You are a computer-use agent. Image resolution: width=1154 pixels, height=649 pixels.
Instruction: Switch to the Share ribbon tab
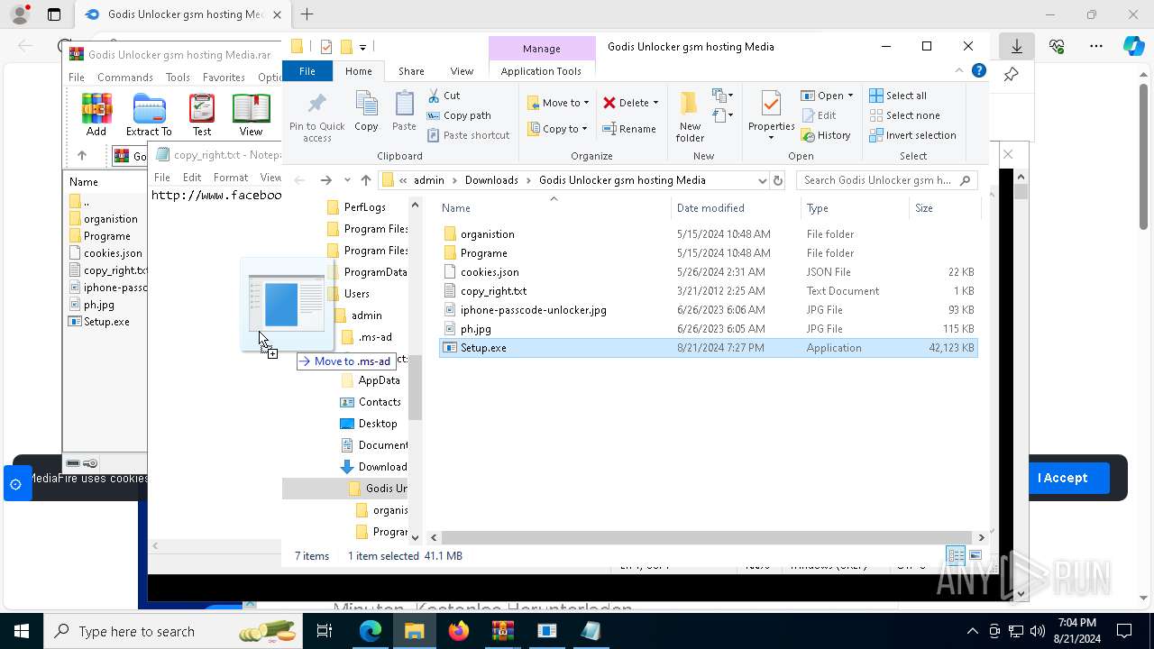click(x=411, y=71)
